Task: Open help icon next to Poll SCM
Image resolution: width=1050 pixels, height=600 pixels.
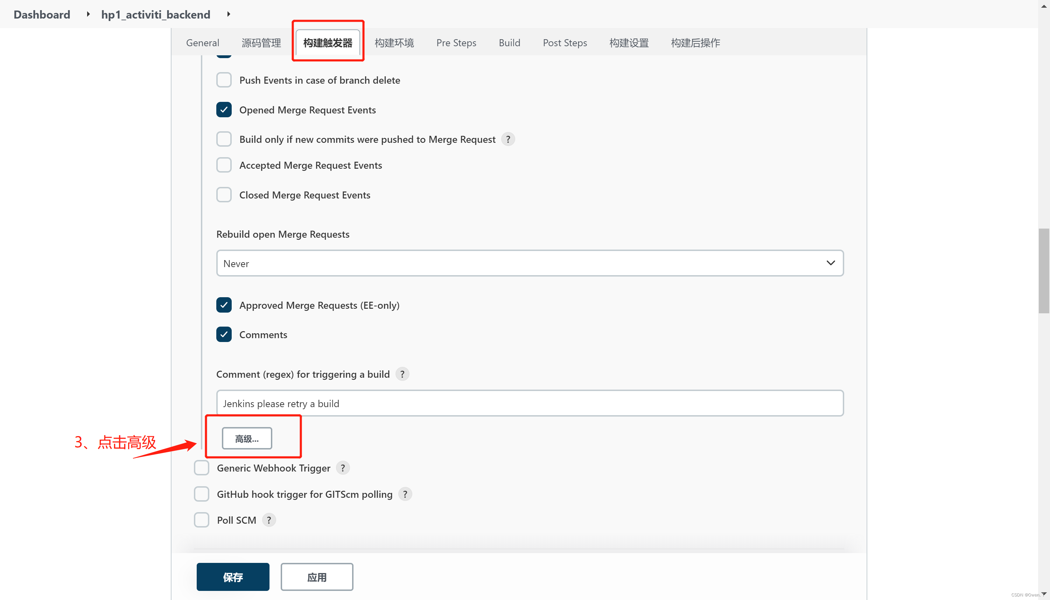Action: click(268, 520)
